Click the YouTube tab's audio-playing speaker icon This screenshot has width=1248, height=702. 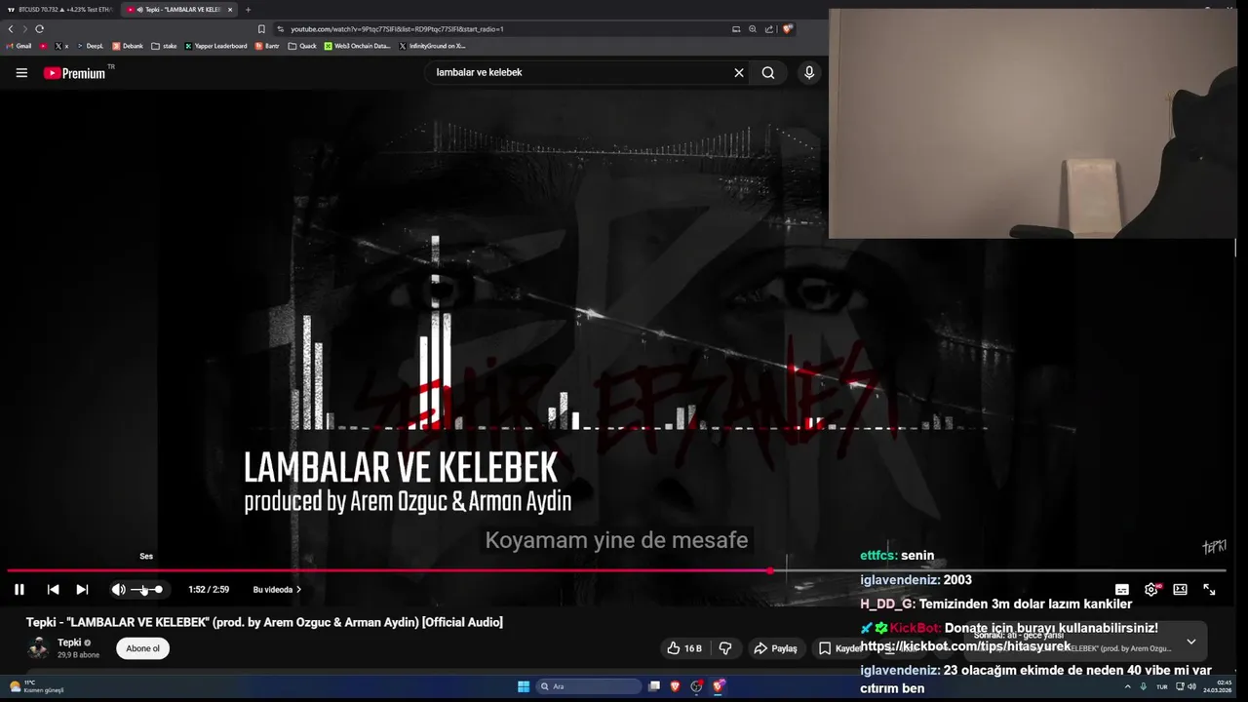point(139,10)
